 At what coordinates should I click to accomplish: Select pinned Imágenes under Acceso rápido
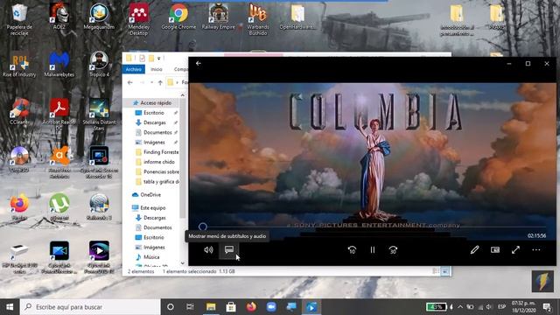[x=154, y=143]
